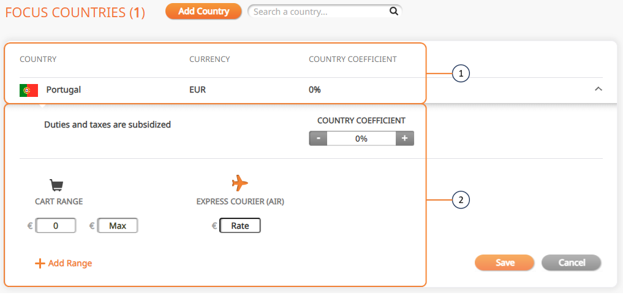623x295 pixels.
Task: Decrease country coefficient with minus button
Action: (318, 139)
